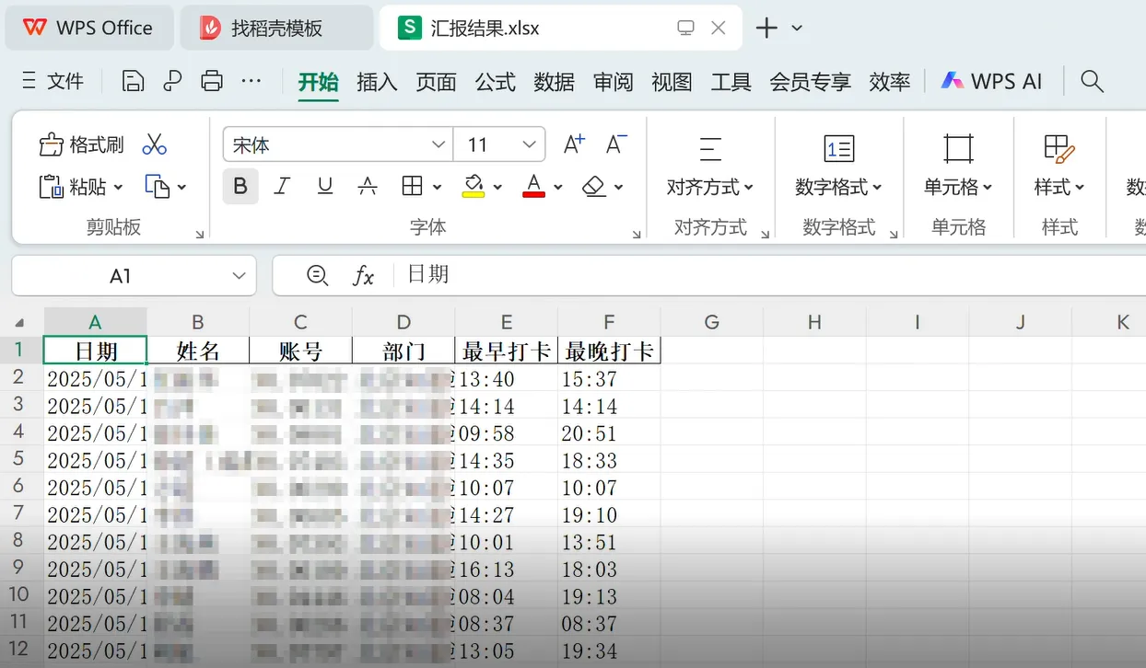Open the WPS Office home tab
The image size is (1146, 668).
point(88,28)
